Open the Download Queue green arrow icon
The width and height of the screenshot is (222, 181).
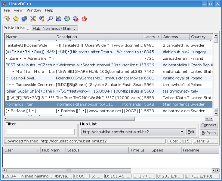67,19
